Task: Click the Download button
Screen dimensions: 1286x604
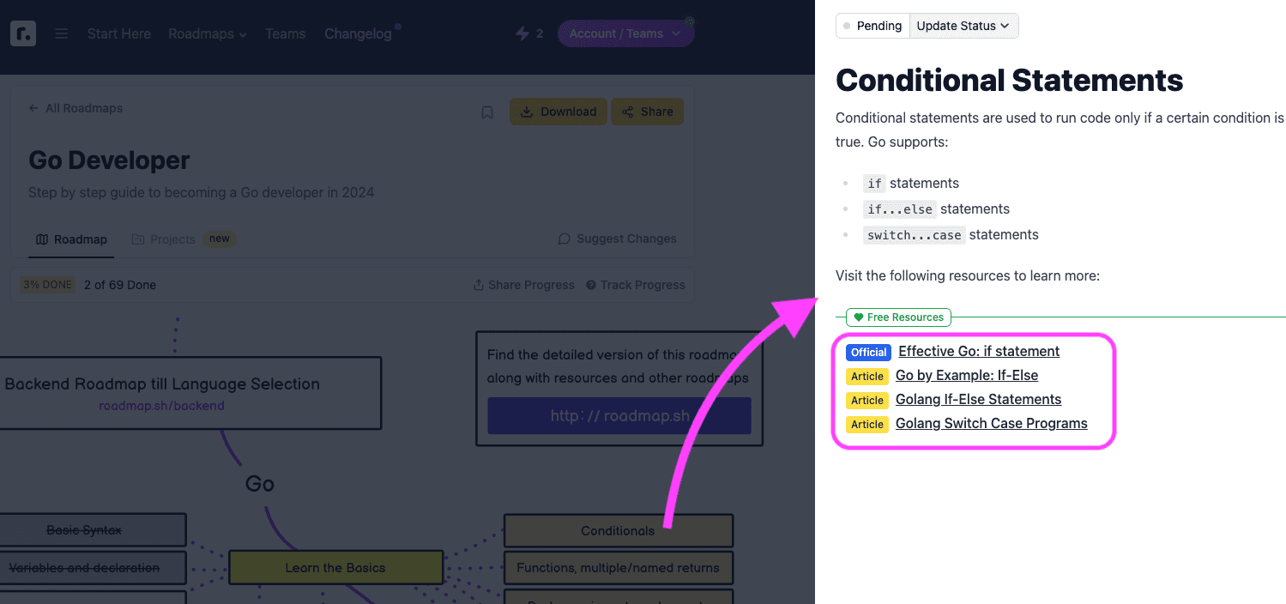Action: click(x=558, y=112)
